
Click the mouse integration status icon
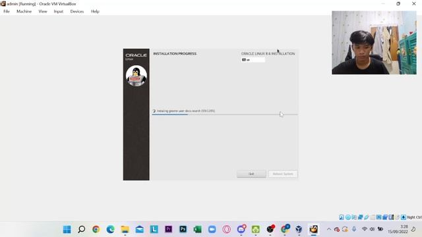coord(397,217)
